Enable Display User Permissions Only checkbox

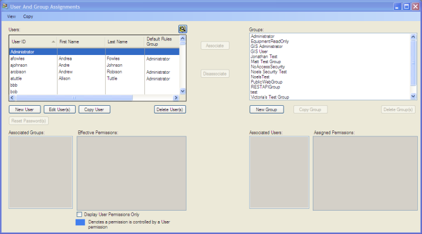pyautogui.click(x=79, y=215)
